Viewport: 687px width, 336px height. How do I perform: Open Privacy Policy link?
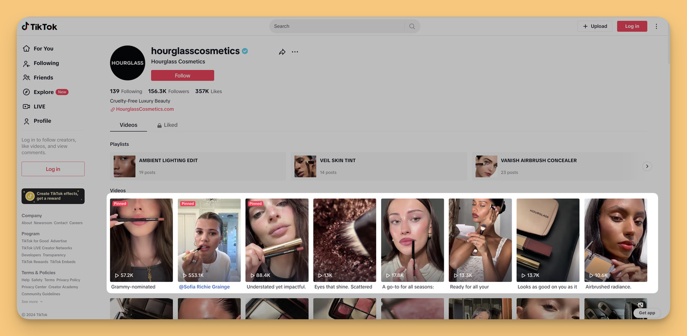tap(68, 280)
